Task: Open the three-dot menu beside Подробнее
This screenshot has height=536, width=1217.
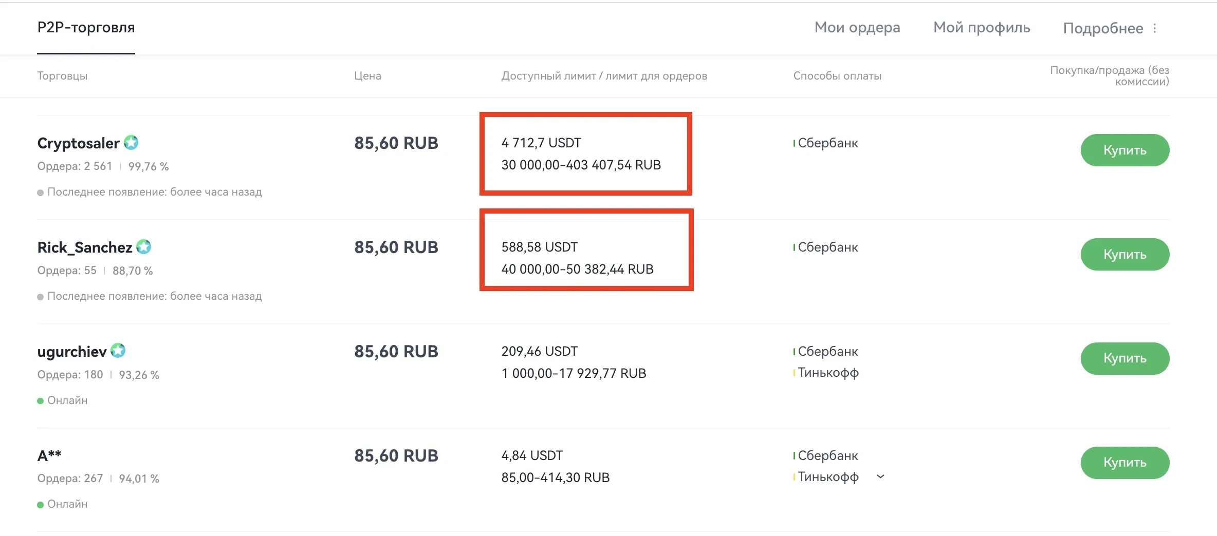Action: (1155, 28)
